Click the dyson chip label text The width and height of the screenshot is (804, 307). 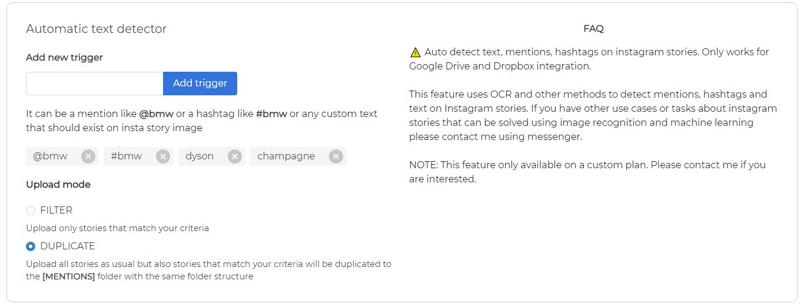tap(200, 156)
